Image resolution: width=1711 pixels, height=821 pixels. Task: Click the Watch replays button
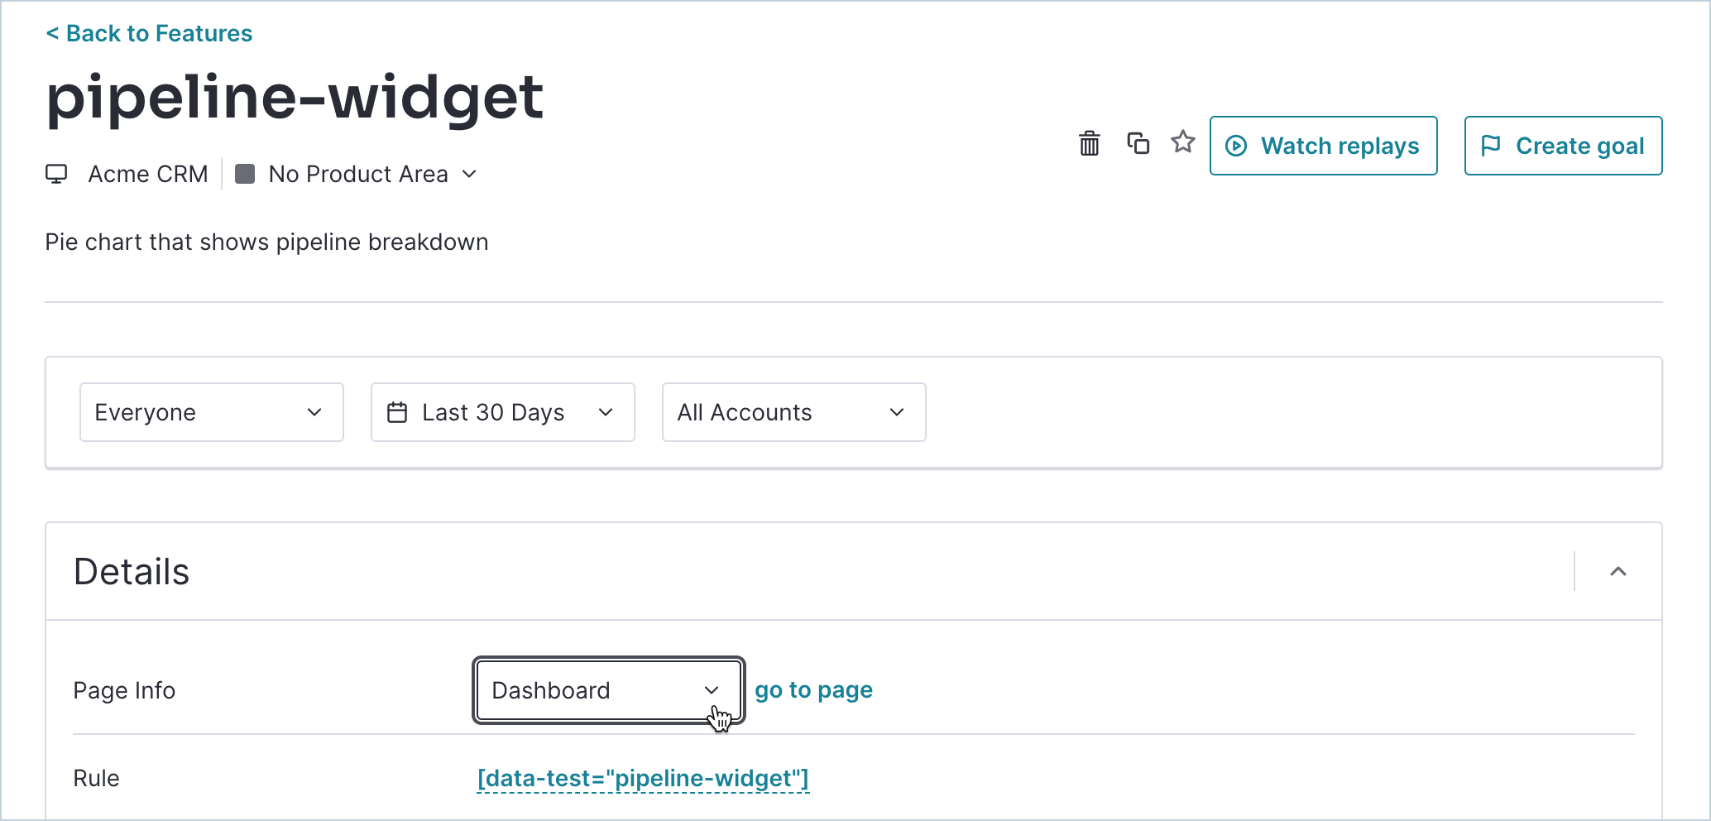coord(1324,146)
